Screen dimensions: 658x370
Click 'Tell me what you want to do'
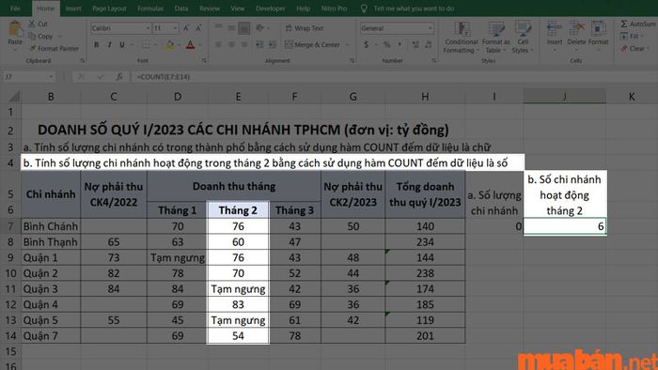(x=414, y=8)
